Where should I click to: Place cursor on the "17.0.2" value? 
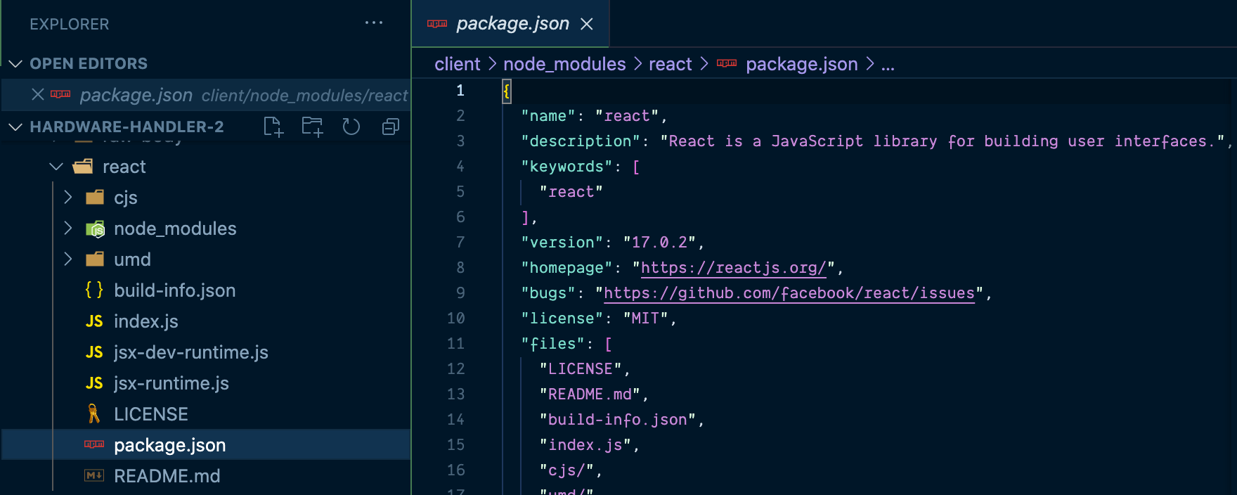[659, 243]
